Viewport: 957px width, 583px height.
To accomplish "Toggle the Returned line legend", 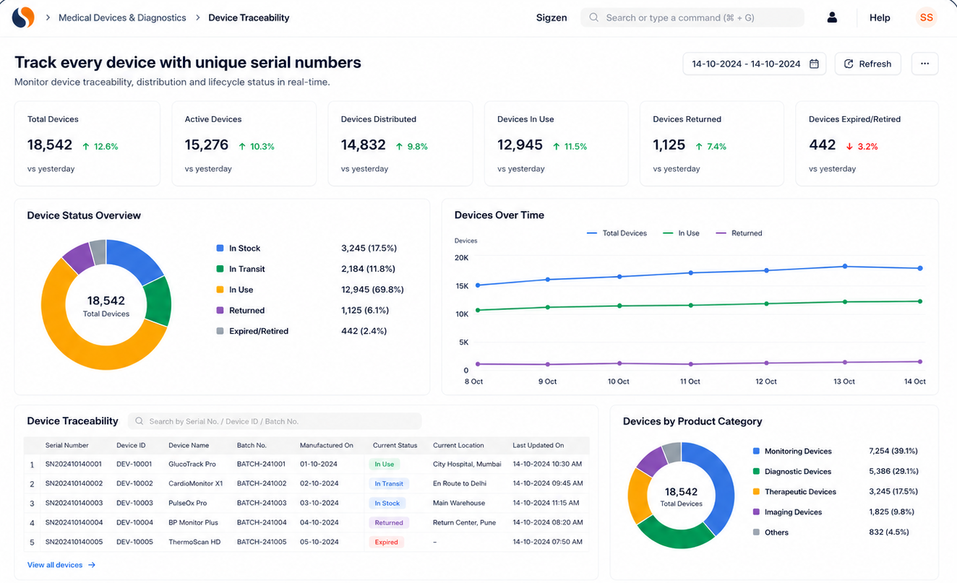I will coord(738,233).
